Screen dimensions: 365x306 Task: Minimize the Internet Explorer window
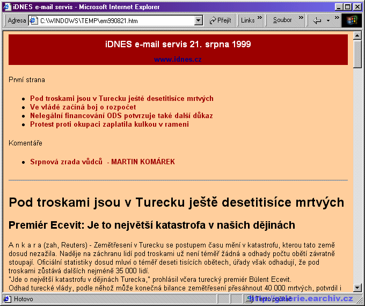point(339,7)
